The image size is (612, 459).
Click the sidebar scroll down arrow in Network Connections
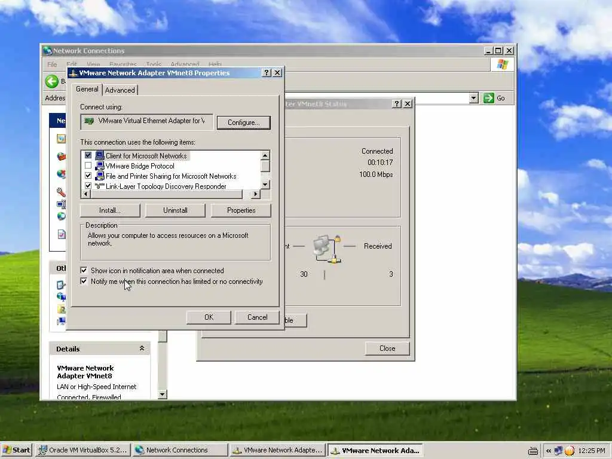(163, 394)
